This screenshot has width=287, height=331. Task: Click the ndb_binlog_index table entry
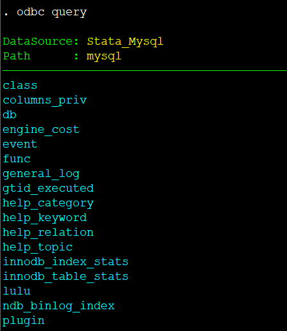coord(59,306)
